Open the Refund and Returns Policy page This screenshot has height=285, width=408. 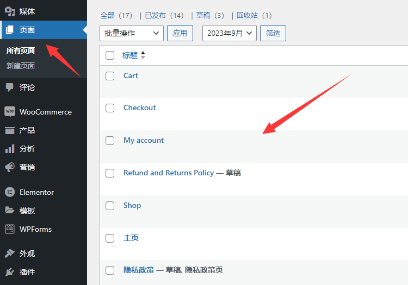coord(169,173)
